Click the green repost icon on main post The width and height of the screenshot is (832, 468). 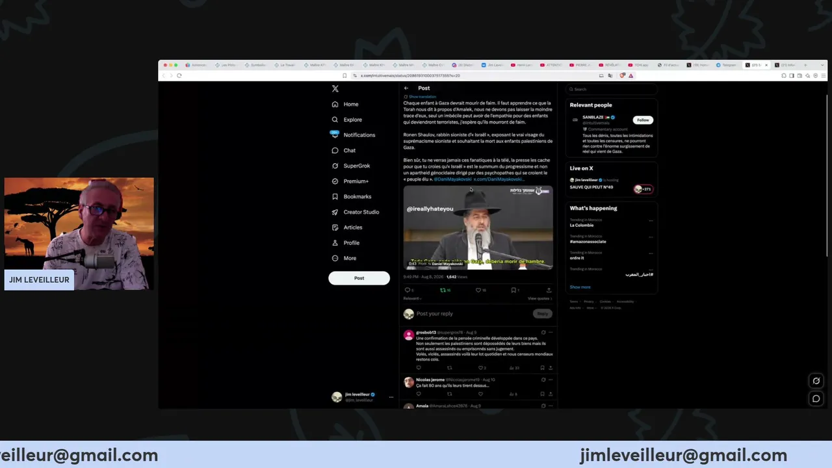coord(443,290)
